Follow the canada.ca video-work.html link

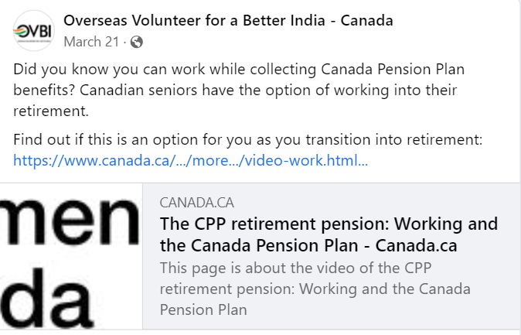tap(190, 161)
